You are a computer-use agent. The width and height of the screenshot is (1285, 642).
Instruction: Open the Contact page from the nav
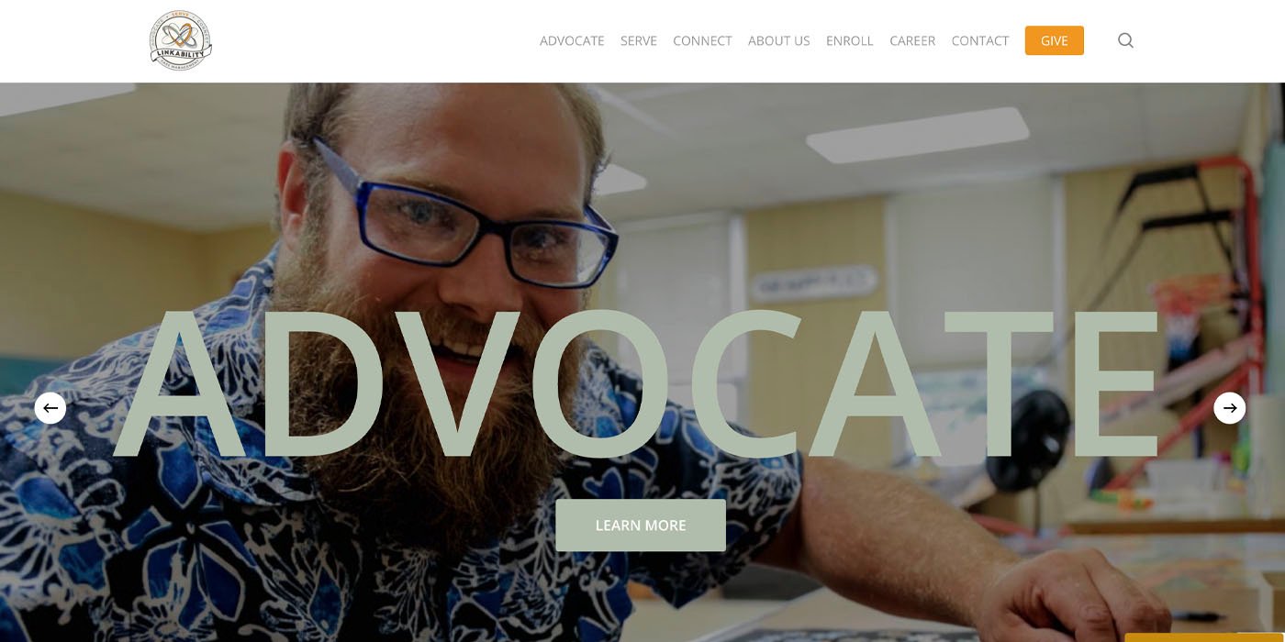[x=980, y=40]
